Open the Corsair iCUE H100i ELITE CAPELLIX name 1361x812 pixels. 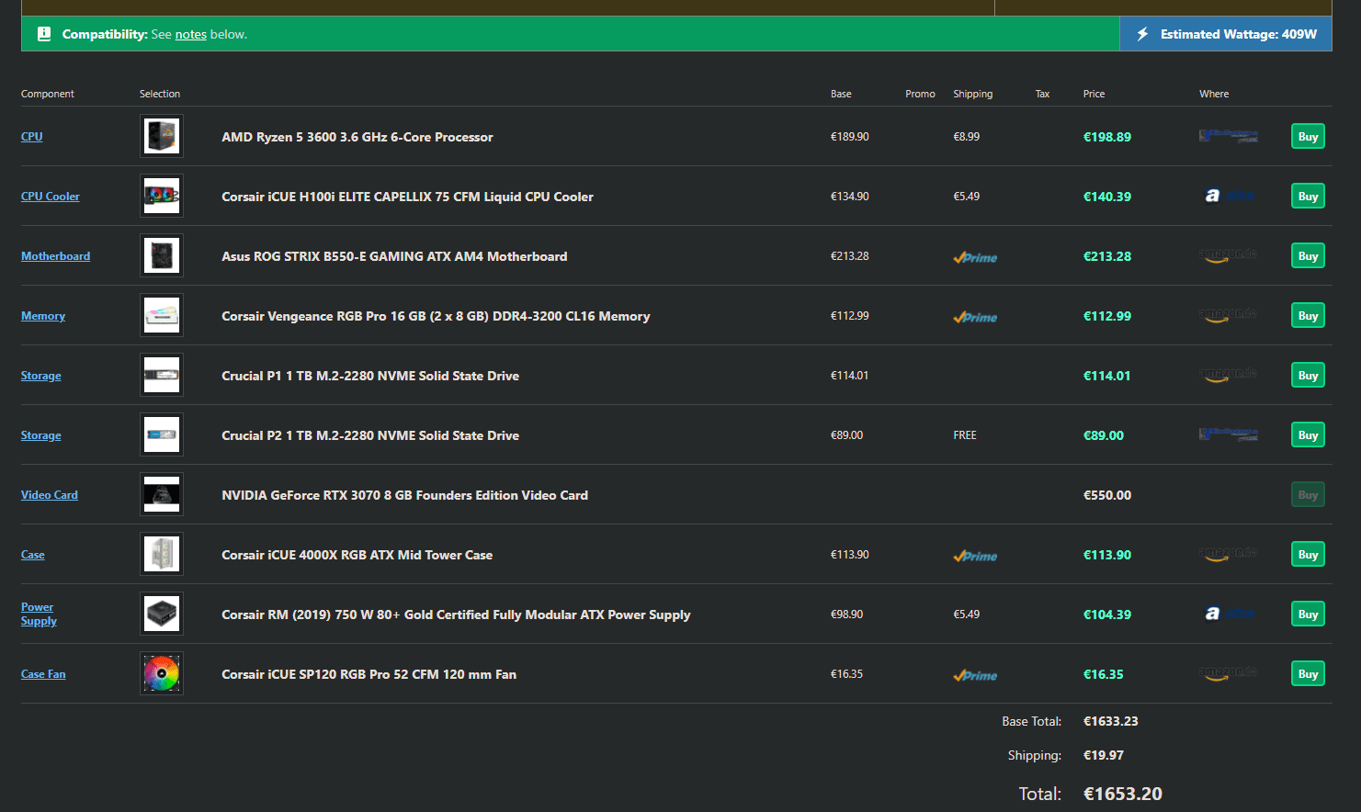click(407, 197)
